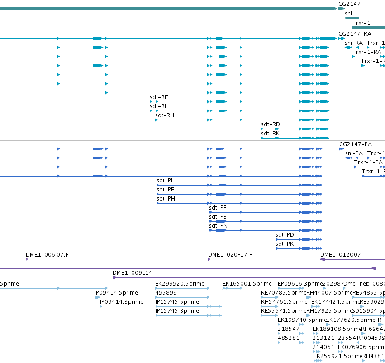385x363 pixels.
Task: Select the sdt-RH transcript label
Action: point(165,115)
